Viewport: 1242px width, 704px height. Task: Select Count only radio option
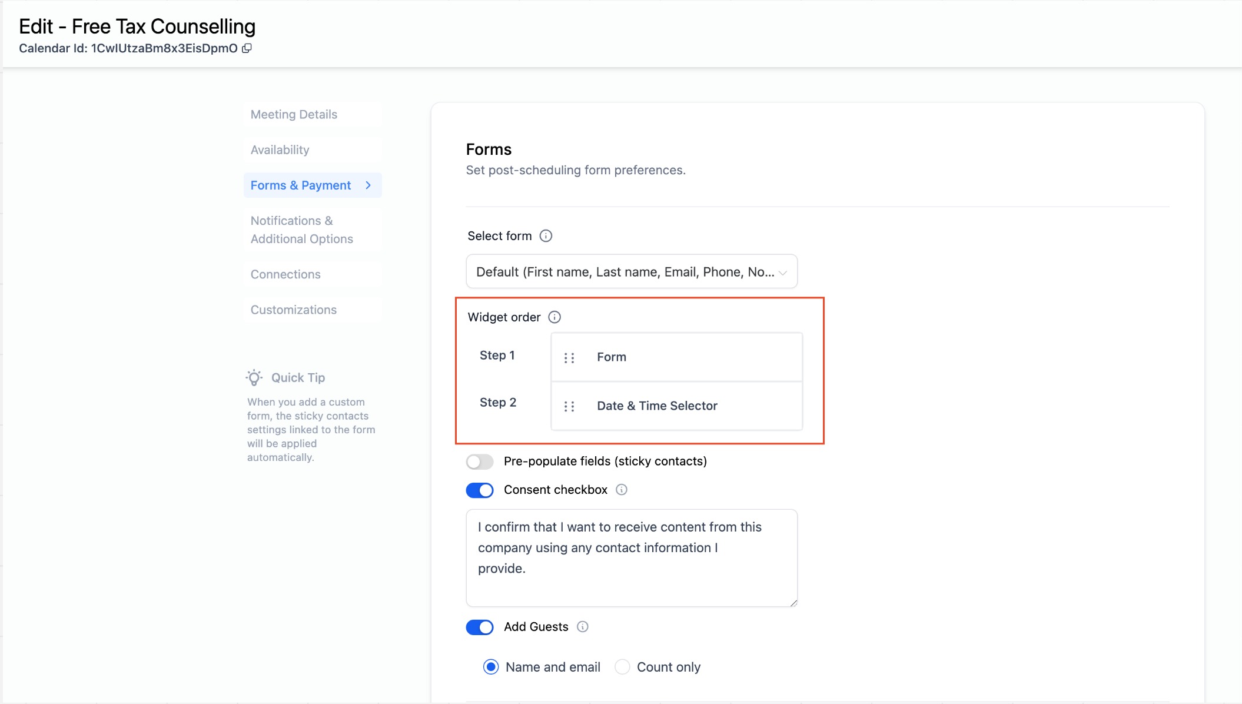(622, 667)
